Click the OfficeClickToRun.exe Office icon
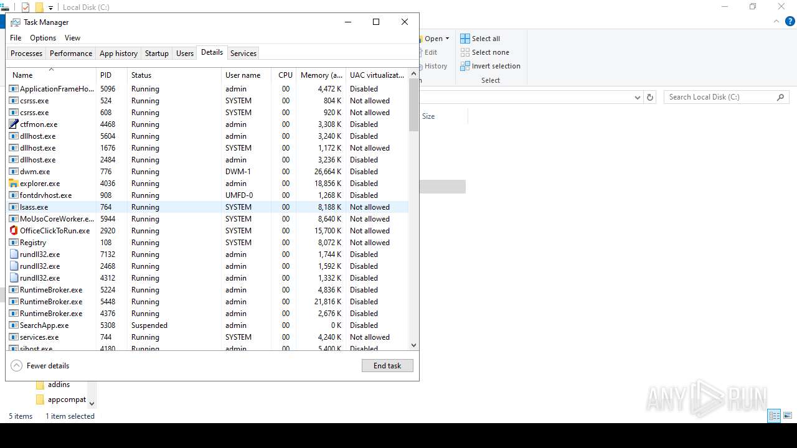Viewport: 797px width, 448px height. point(14,231)
